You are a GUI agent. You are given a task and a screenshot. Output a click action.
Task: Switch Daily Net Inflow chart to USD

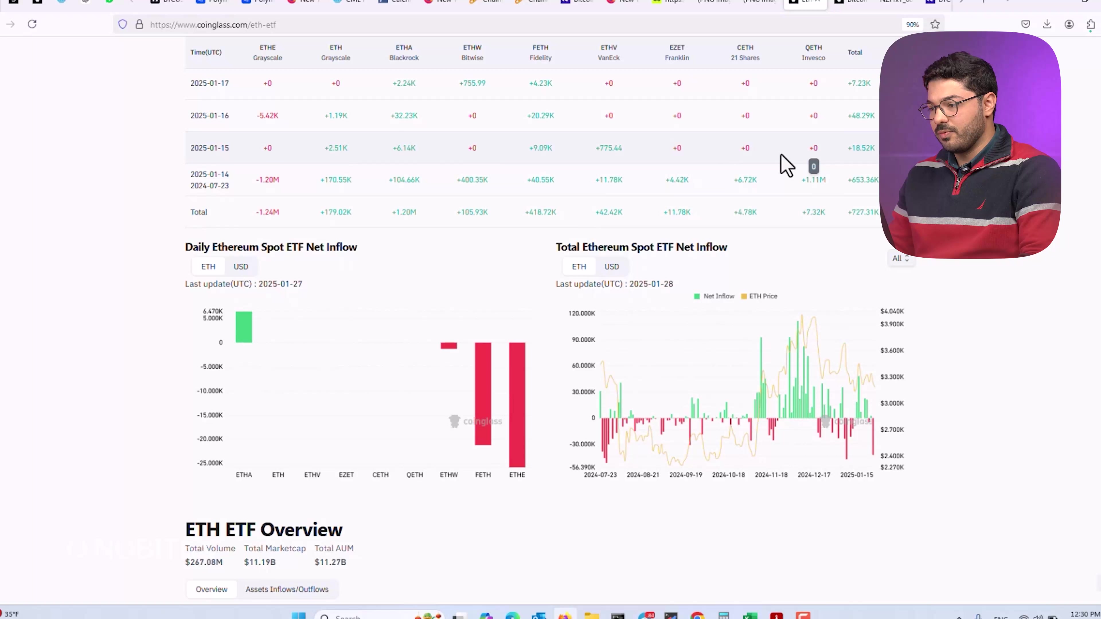(241, 267)
